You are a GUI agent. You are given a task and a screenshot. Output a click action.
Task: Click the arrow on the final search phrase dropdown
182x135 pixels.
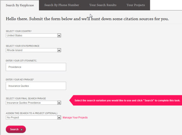[x=59, y=103]
